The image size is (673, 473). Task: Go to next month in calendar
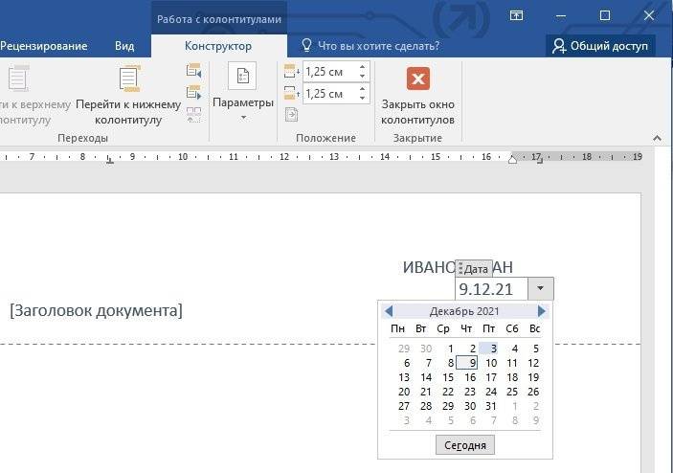542,311
